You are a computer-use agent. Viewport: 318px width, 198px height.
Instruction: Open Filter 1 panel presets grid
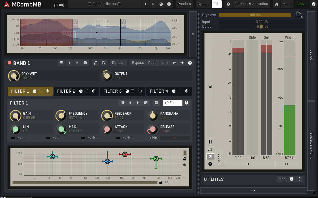click(122, 103)
